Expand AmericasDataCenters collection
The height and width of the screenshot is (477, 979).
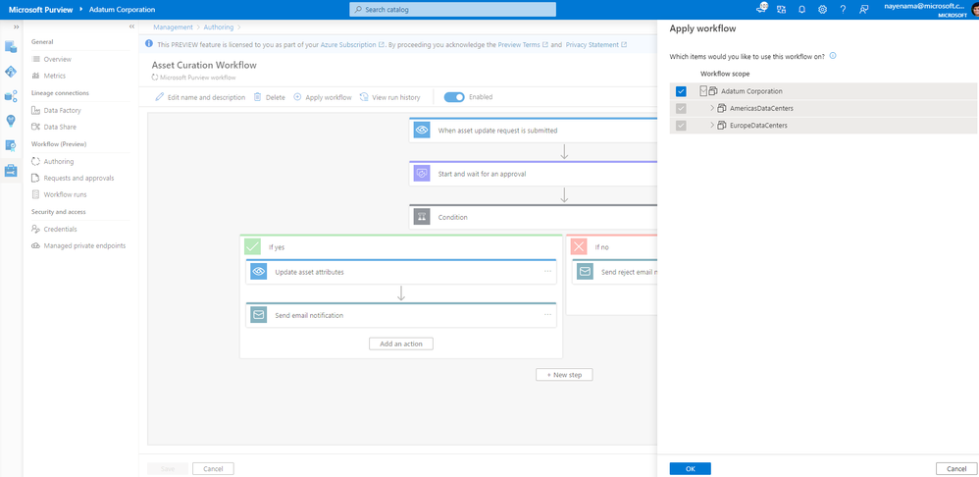click(x=712, y=108)
